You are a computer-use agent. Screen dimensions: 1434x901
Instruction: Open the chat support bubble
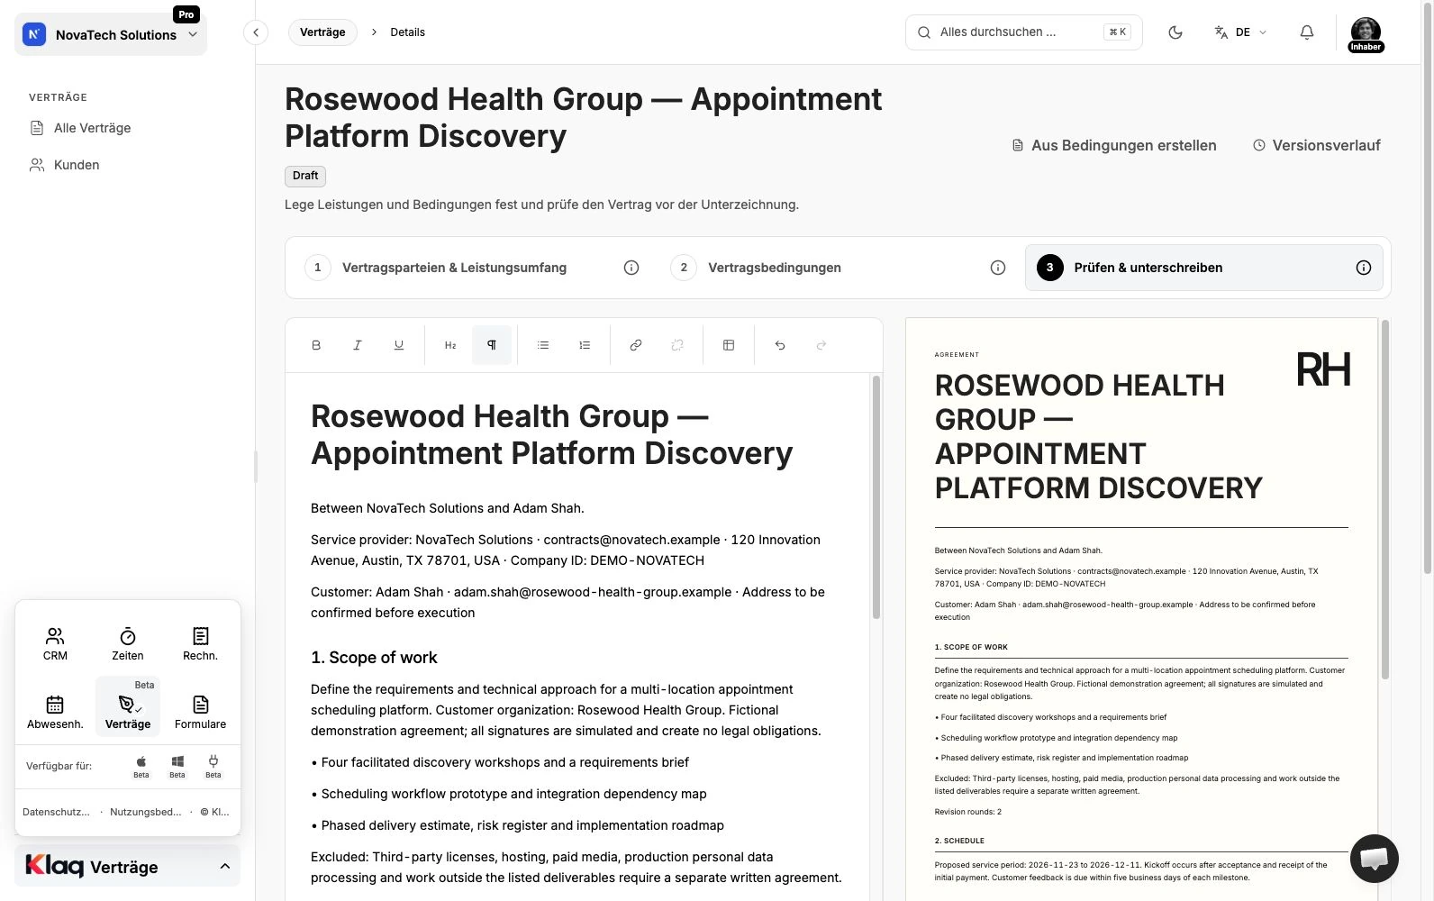click(x=1375, y=858)
